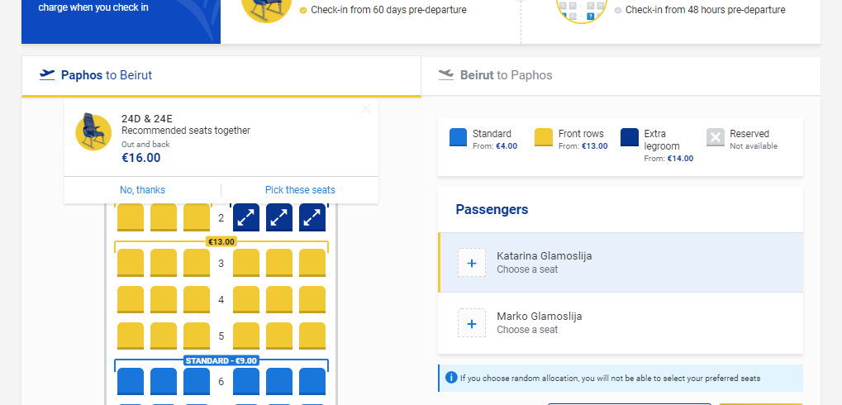Viewport: 842px width, 405px height.
Task: Choose Pick these seats link
Action: [x=300, y=190]
